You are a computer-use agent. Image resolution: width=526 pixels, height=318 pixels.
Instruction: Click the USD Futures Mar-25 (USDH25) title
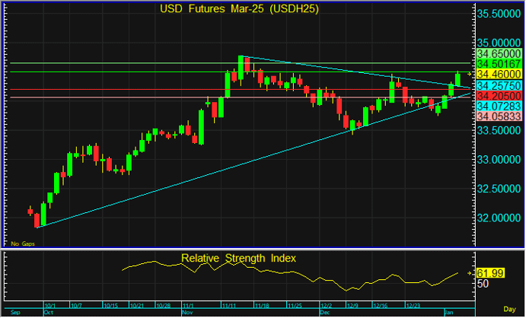click(238, 9)
